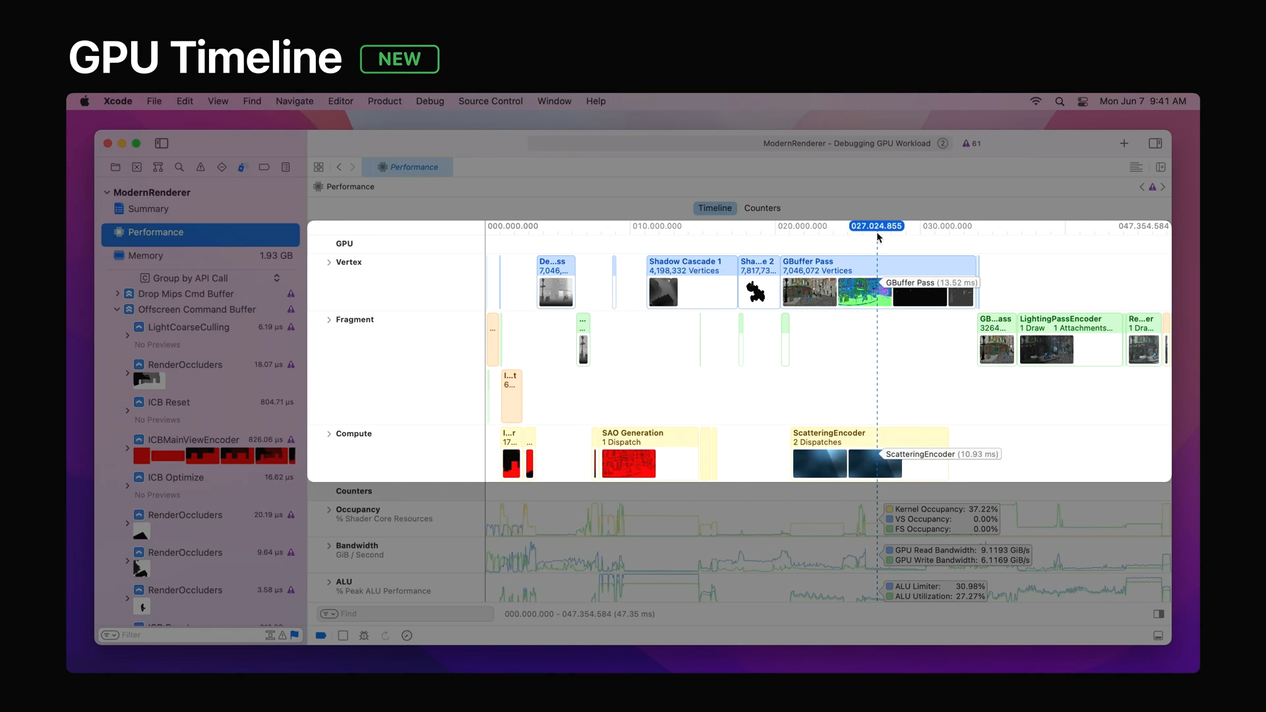The height and width of the screenshot is (712, 1266).
Task: Open the debug navigator spray-can icon
Action: [x=243, y=167]
